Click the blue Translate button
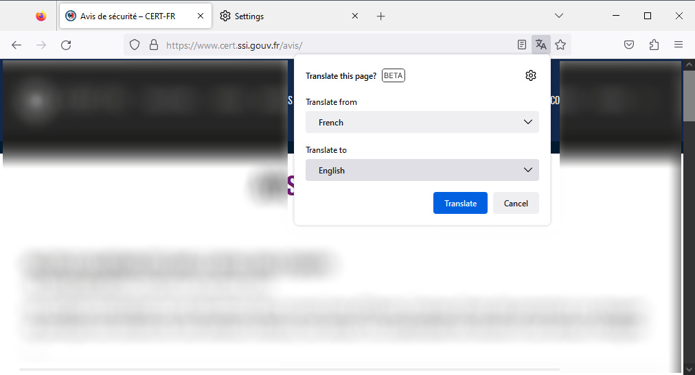 (460, 203)
